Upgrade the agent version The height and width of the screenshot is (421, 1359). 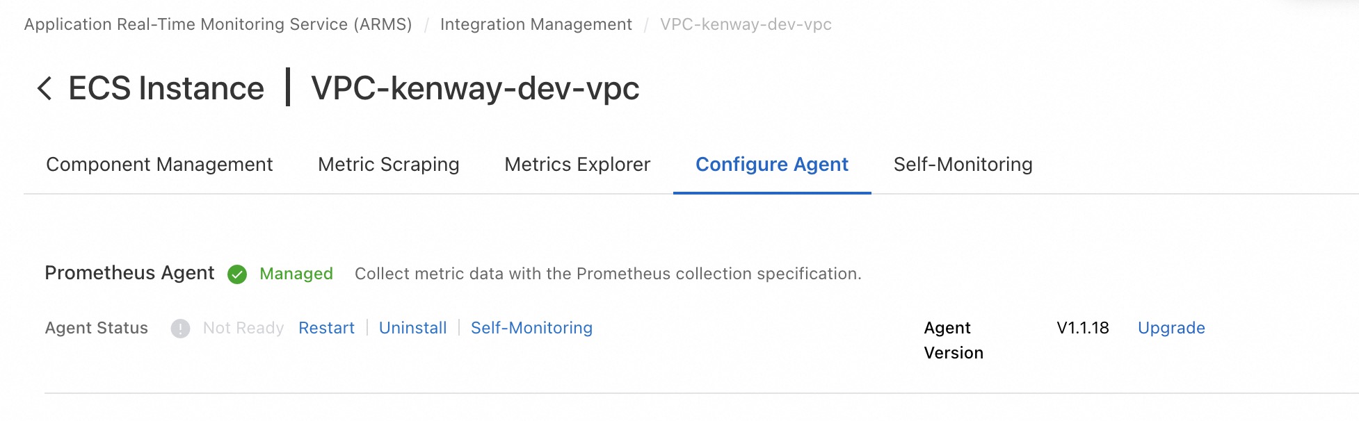click(x=1171, y=328)
